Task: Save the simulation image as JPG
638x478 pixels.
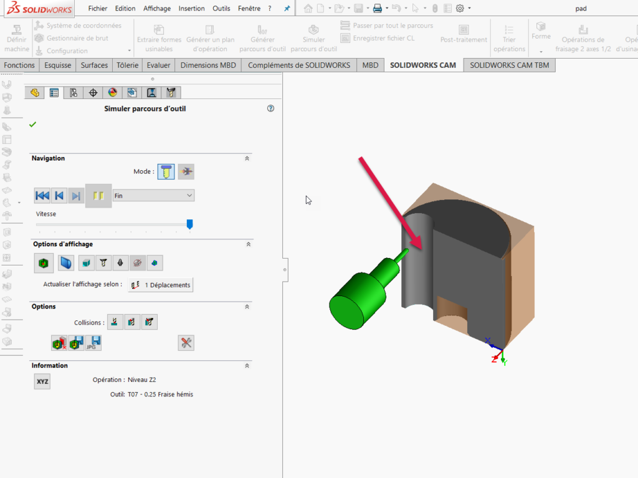Action: click(93, 342)
